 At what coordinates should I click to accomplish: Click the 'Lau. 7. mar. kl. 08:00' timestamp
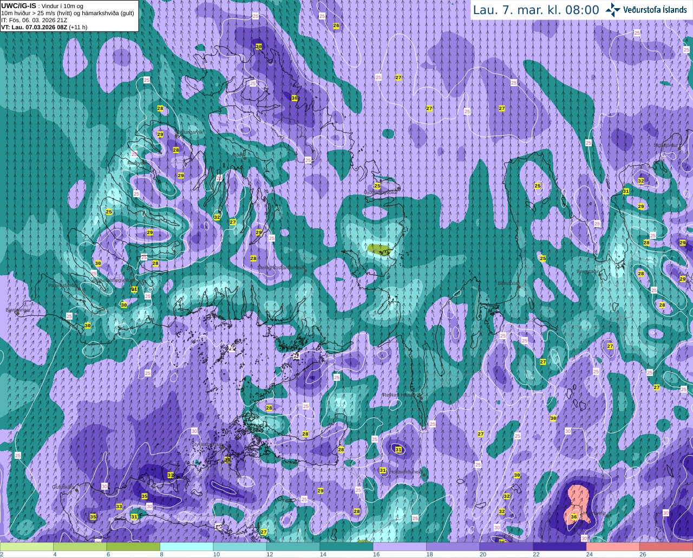(x=536, y=10)
